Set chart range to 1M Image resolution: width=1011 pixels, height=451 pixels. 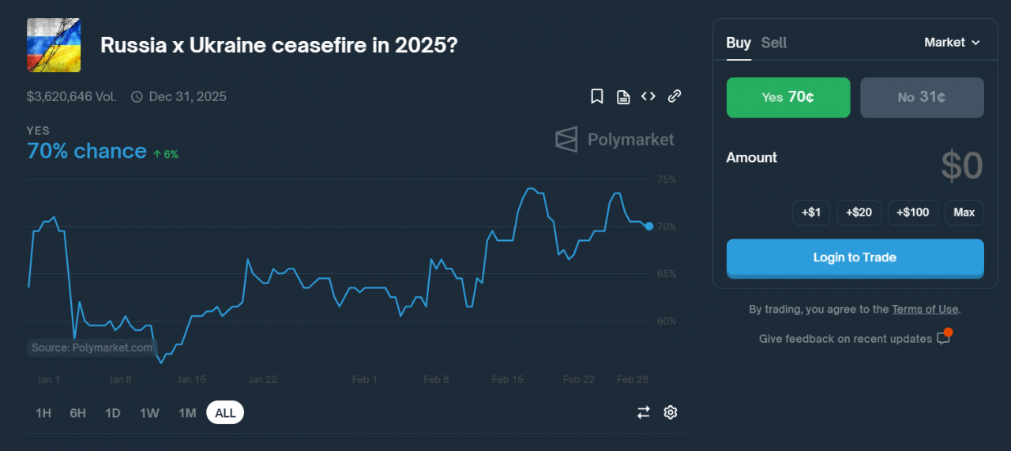pyautogui.click(x=187, y=412)
